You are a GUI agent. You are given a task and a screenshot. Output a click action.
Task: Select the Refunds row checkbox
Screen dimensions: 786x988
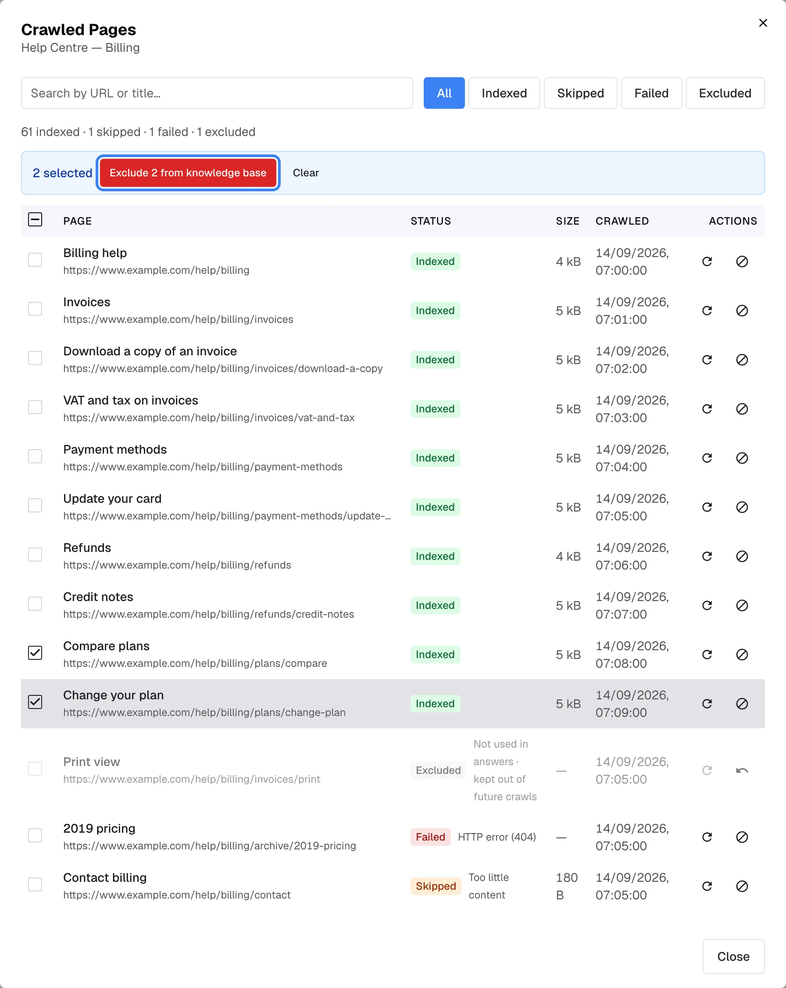pos(35,554)
